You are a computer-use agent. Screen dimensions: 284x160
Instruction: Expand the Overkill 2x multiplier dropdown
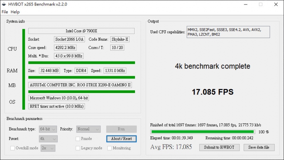point(48,148)
